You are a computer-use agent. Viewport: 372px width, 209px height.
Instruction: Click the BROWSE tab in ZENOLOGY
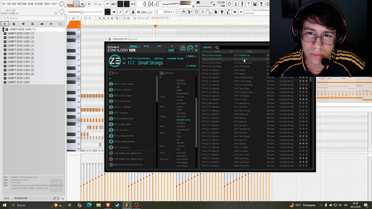133,46
